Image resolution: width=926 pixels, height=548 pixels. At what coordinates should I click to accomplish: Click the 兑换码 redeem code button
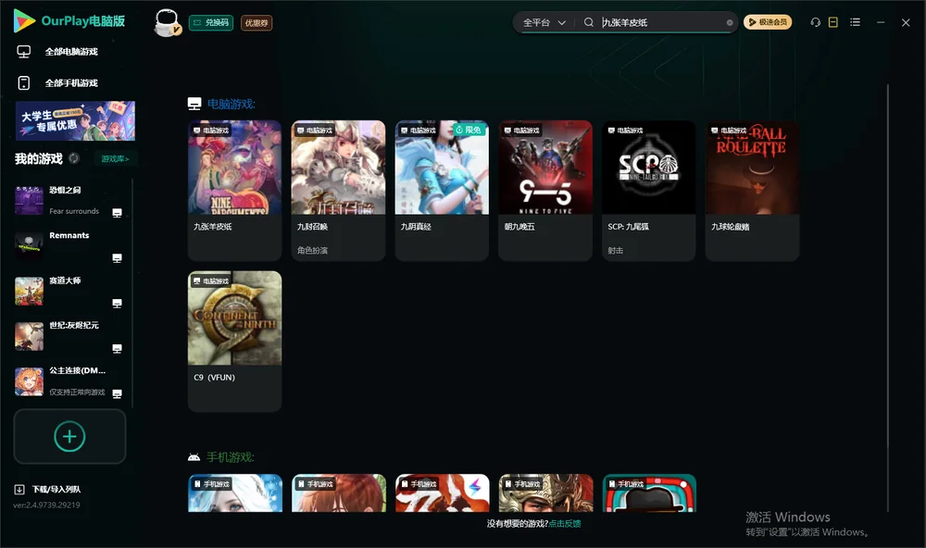tap(211, 23)
